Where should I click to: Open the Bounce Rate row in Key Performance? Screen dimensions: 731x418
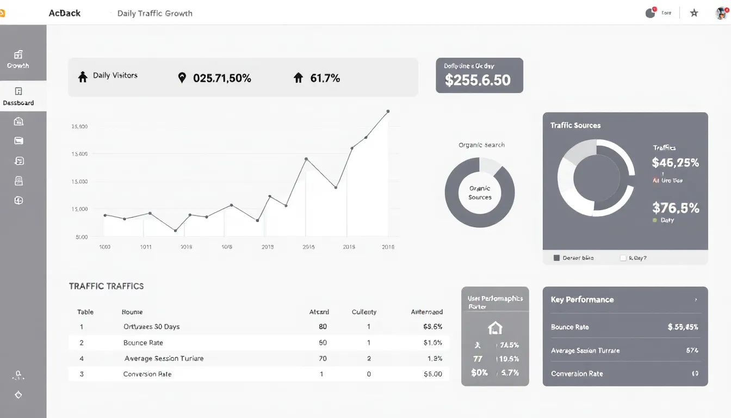(x=624, y=327)
